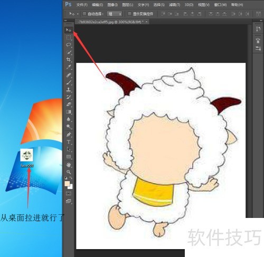Screen dimensions: 264x257
Task: Open the 窗口(W) menu
Action: (x=220, y=5)
